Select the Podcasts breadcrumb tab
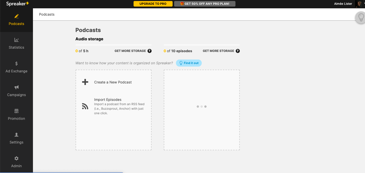Screen dimensions: 365x173 click(47, 14)
